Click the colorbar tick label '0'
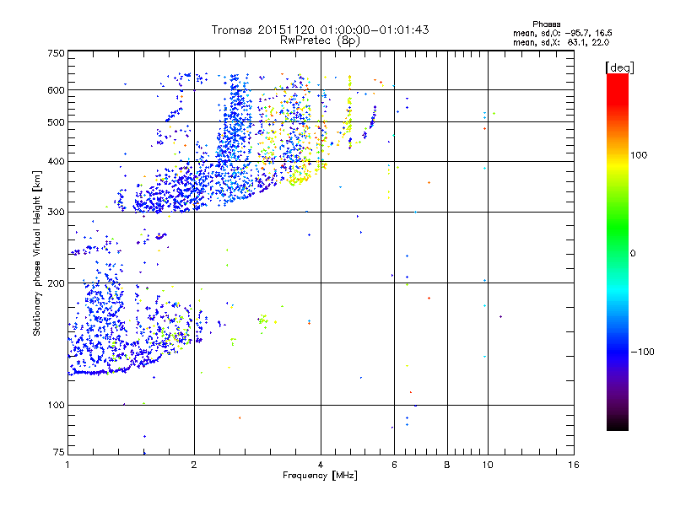675x506 pixels. click(633, 254)
